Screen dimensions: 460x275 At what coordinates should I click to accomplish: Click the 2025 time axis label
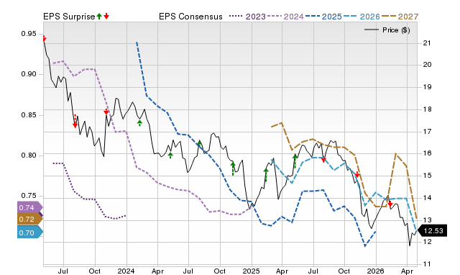tap(251, 271)
